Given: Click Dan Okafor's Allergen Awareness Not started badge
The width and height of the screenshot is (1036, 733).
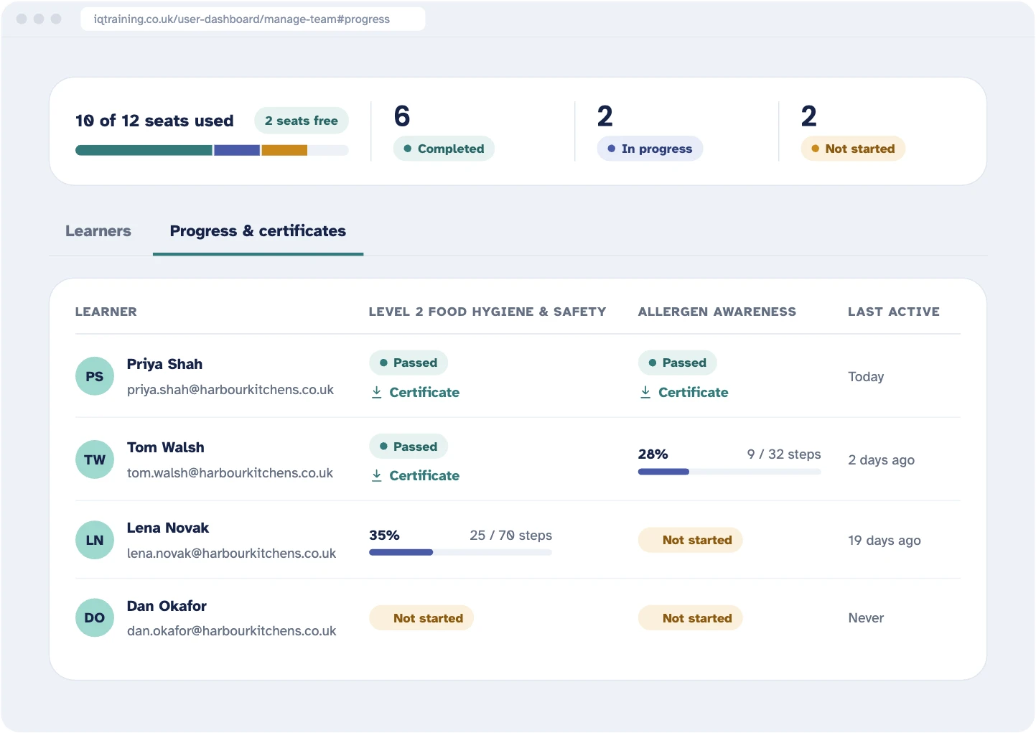Looking at the screenshot, I should point(691,618).
